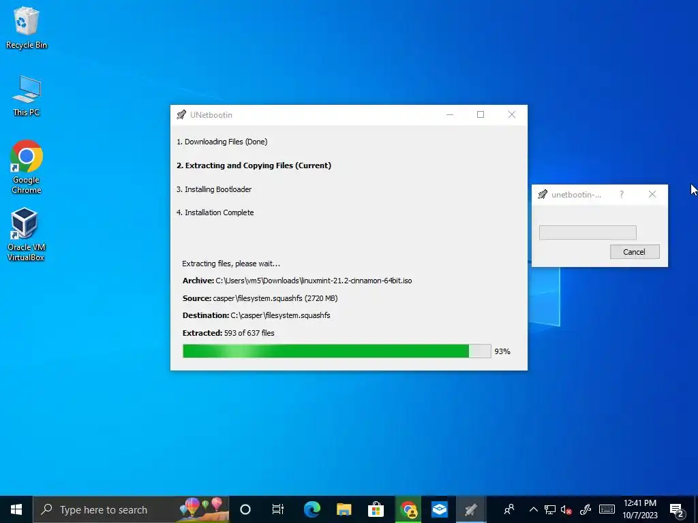Click '2. Extracting and Copying Files (Current)' step
Viewport: 698px width, 523px height.
254,165
